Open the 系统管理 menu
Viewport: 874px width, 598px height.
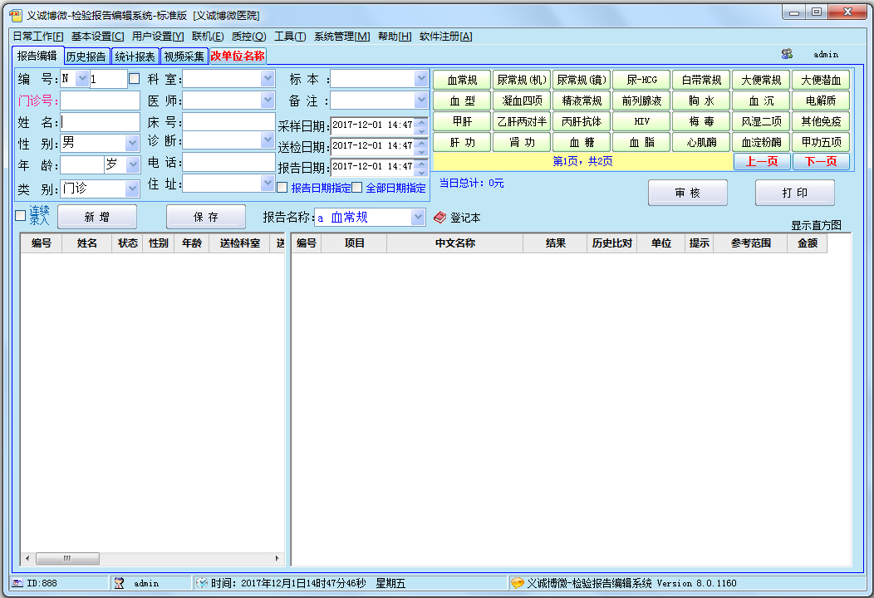(341, 37)
